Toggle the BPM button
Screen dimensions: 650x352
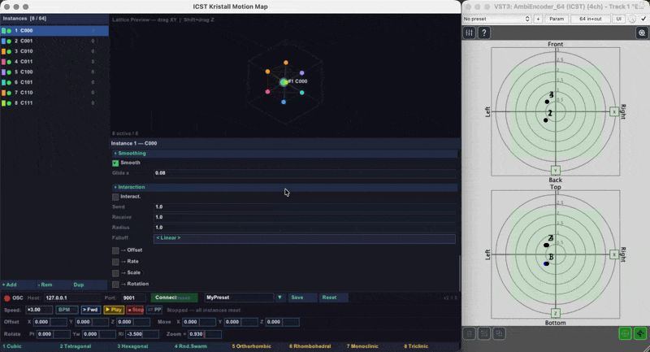pos(67,310)
